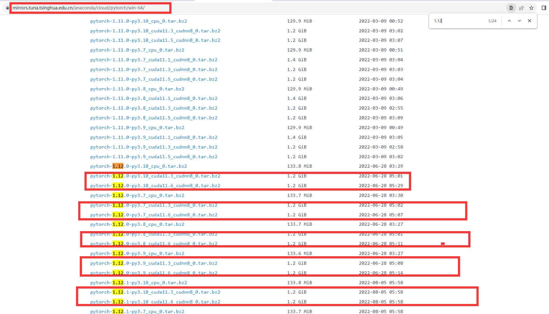This screenshot has width=549, height=314.
Task: Go to next find result arrow
Action: (x=519, y=21)
